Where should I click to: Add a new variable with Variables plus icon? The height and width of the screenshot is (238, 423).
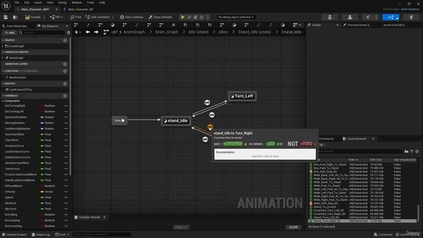click(65, 96)
